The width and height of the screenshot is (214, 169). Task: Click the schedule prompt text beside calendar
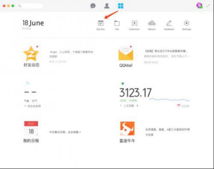tap(65, 132)
